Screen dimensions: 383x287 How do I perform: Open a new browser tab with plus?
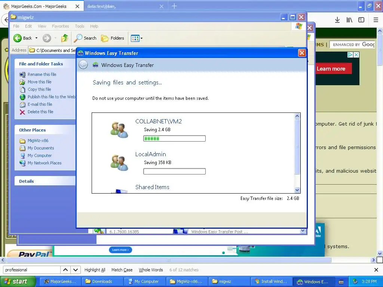pyautogui.click(x=174, y=6)
